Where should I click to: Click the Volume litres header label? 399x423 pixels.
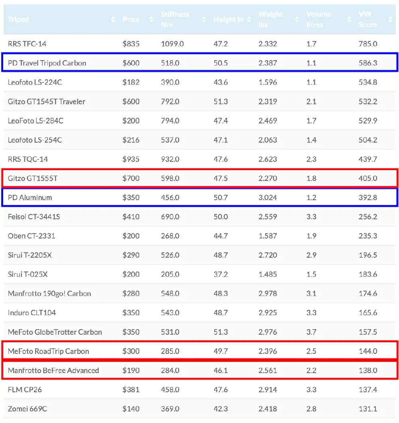(x=319, y=20)
